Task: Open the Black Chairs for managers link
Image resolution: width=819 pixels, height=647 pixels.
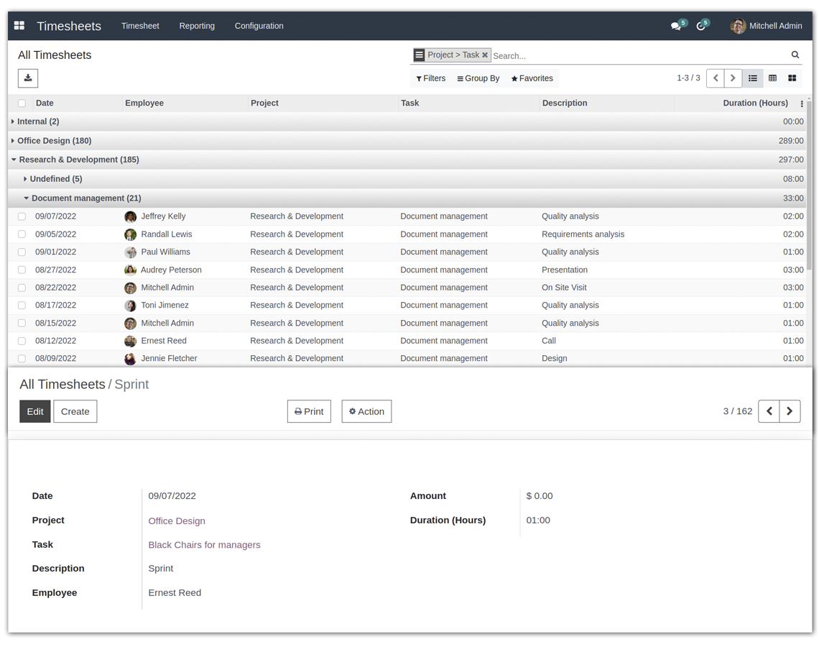Action: [204, 545]
